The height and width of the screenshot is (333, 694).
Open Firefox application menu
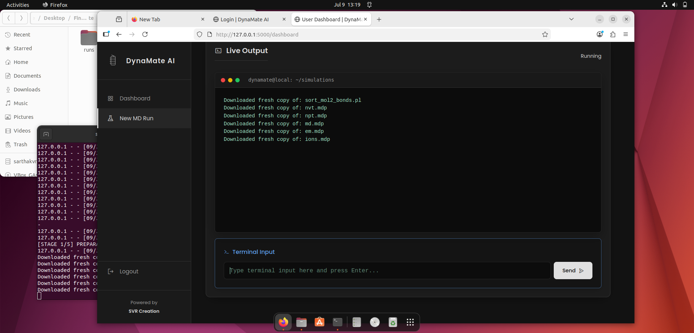[x=626, y=34]
